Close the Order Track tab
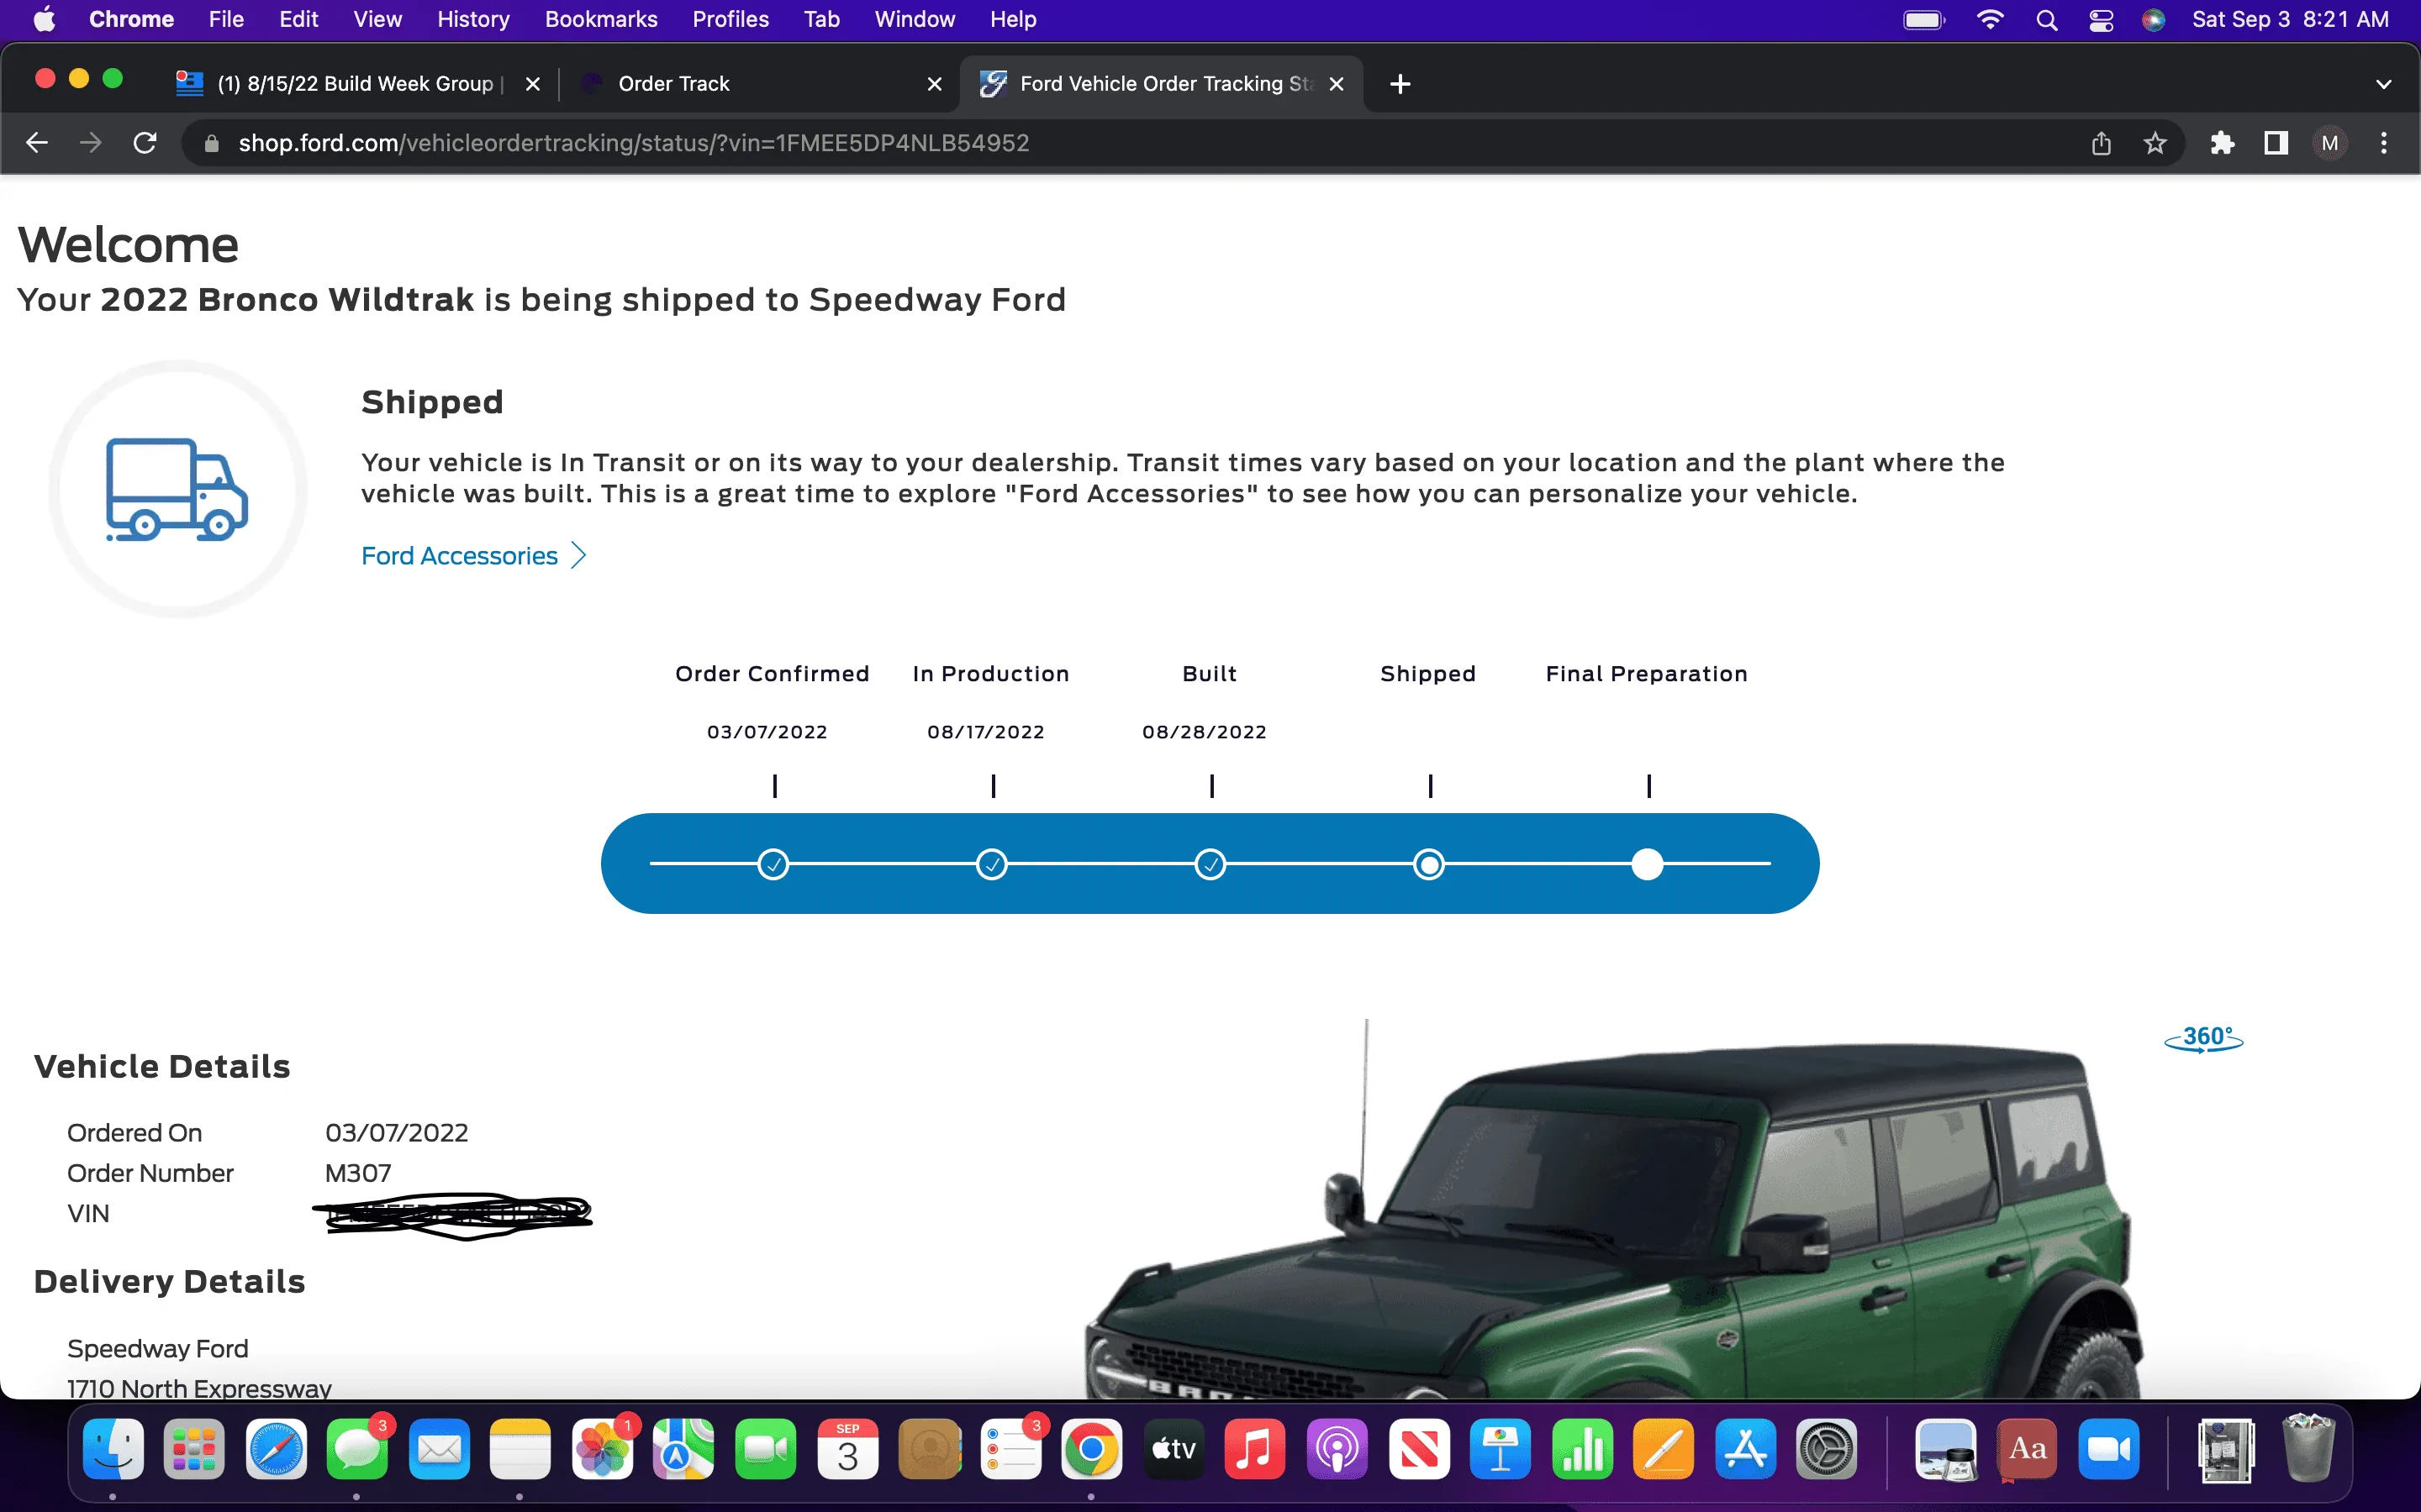The width and height of the screenshot is (2421, 1512). pos(935,84)
